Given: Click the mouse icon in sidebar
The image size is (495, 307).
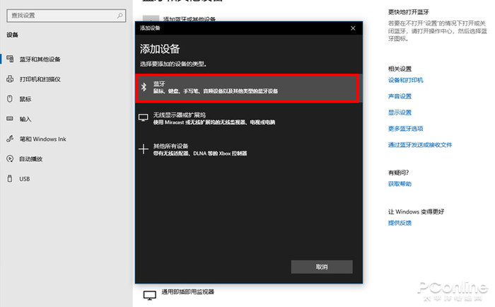Looking at the screenshot, I should (x=10, y=99).
